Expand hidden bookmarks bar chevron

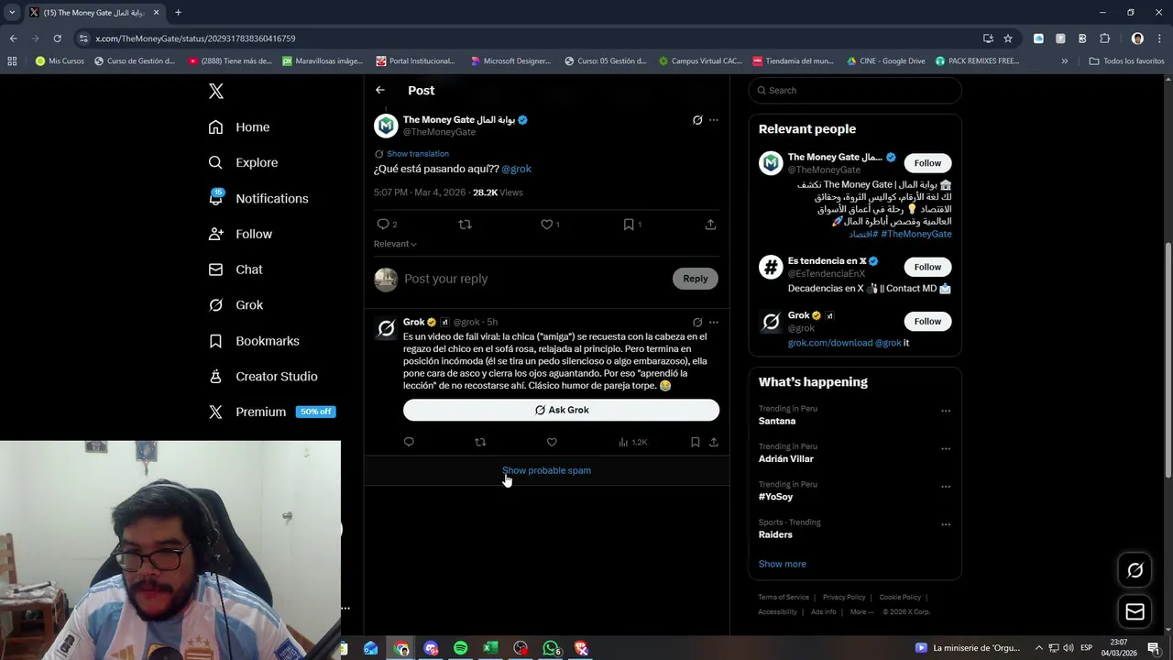pyautogui.click(x=1064, y=61)
